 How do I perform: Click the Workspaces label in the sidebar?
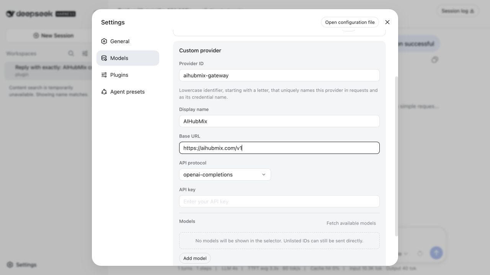point(21,53)
